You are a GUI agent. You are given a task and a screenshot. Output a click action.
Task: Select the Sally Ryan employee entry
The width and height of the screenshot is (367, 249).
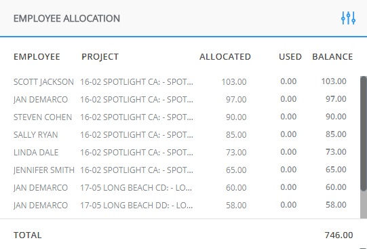(35, 135)
